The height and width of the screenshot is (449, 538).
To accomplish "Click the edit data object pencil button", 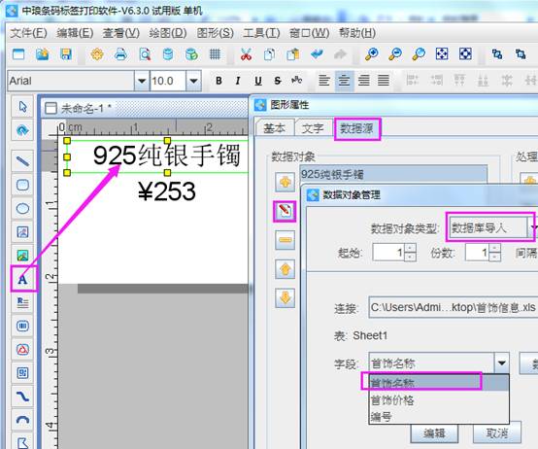I will (x=285, y=211).
